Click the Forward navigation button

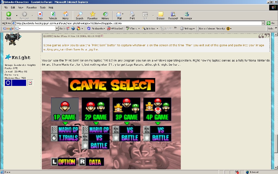(x=24, y=15)
